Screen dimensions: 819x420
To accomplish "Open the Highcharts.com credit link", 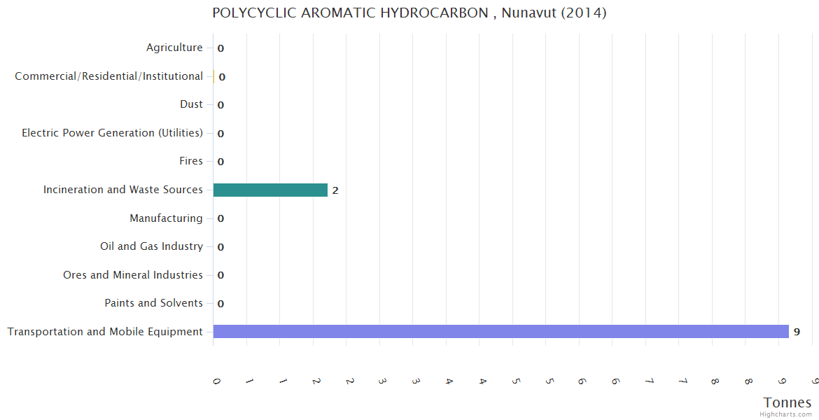I will coord(785,414).
